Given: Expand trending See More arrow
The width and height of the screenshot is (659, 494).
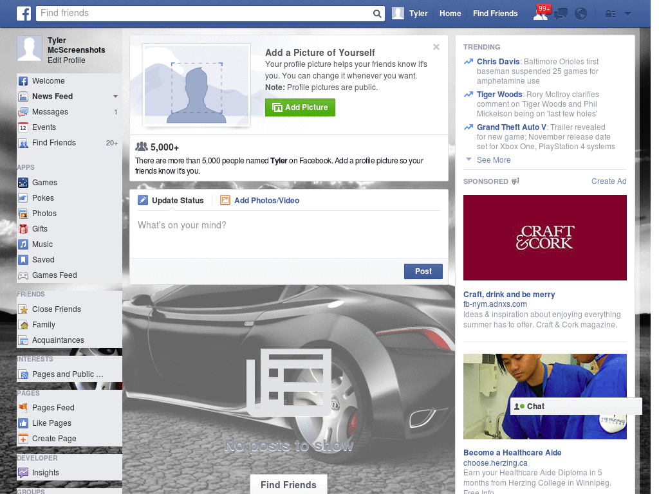Looking at the screenshot, I should point(469,160).
